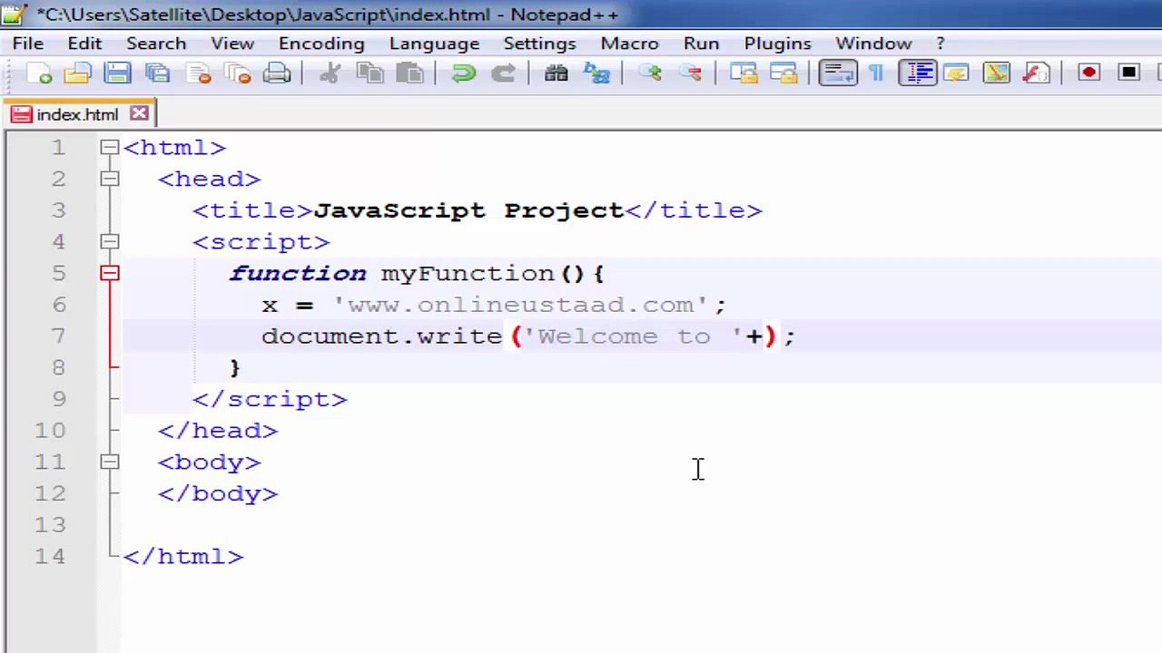Viewport: 1162px width, 653px height.
Task: Click the Save All icon
Action: pyautogui.click(x=158, y=73)
